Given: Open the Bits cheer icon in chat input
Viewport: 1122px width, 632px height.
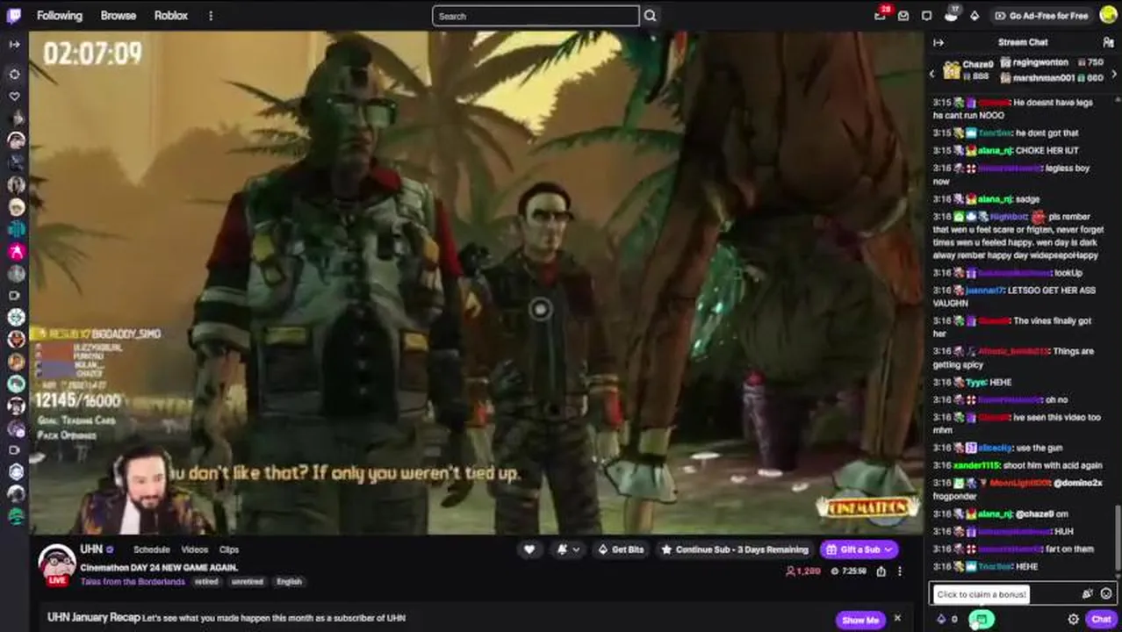Looking at the screenshot, I should [1088, 594].
